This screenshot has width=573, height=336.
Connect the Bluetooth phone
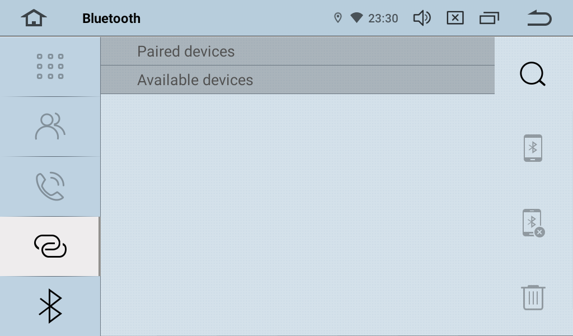tap(533, 148)
